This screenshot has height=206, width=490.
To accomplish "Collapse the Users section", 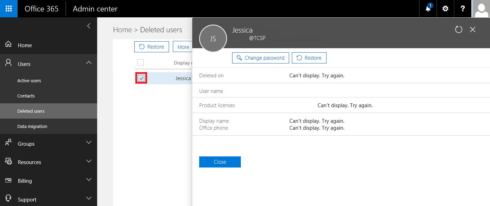I will 89,63.
